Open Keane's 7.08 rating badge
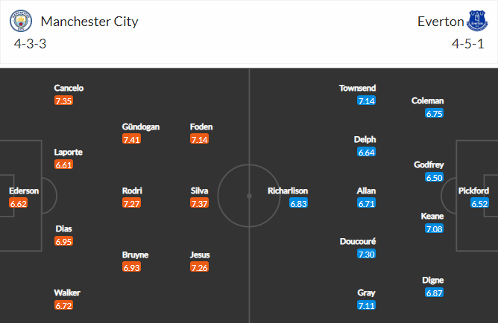 [434, 228]
